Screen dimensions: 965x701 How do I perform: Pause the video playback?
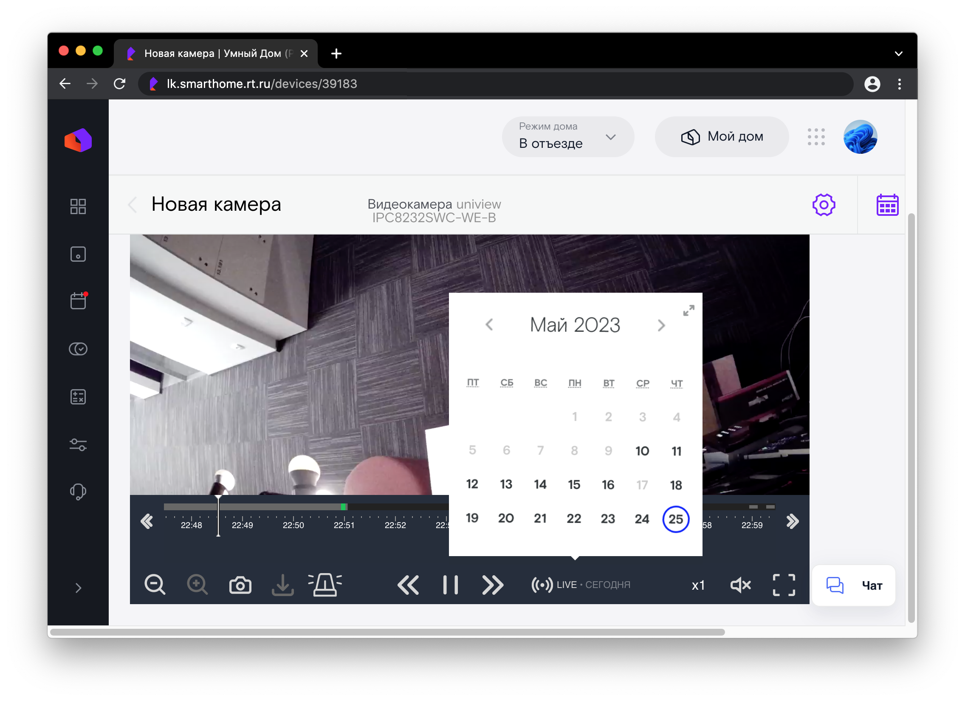[450, 585]
